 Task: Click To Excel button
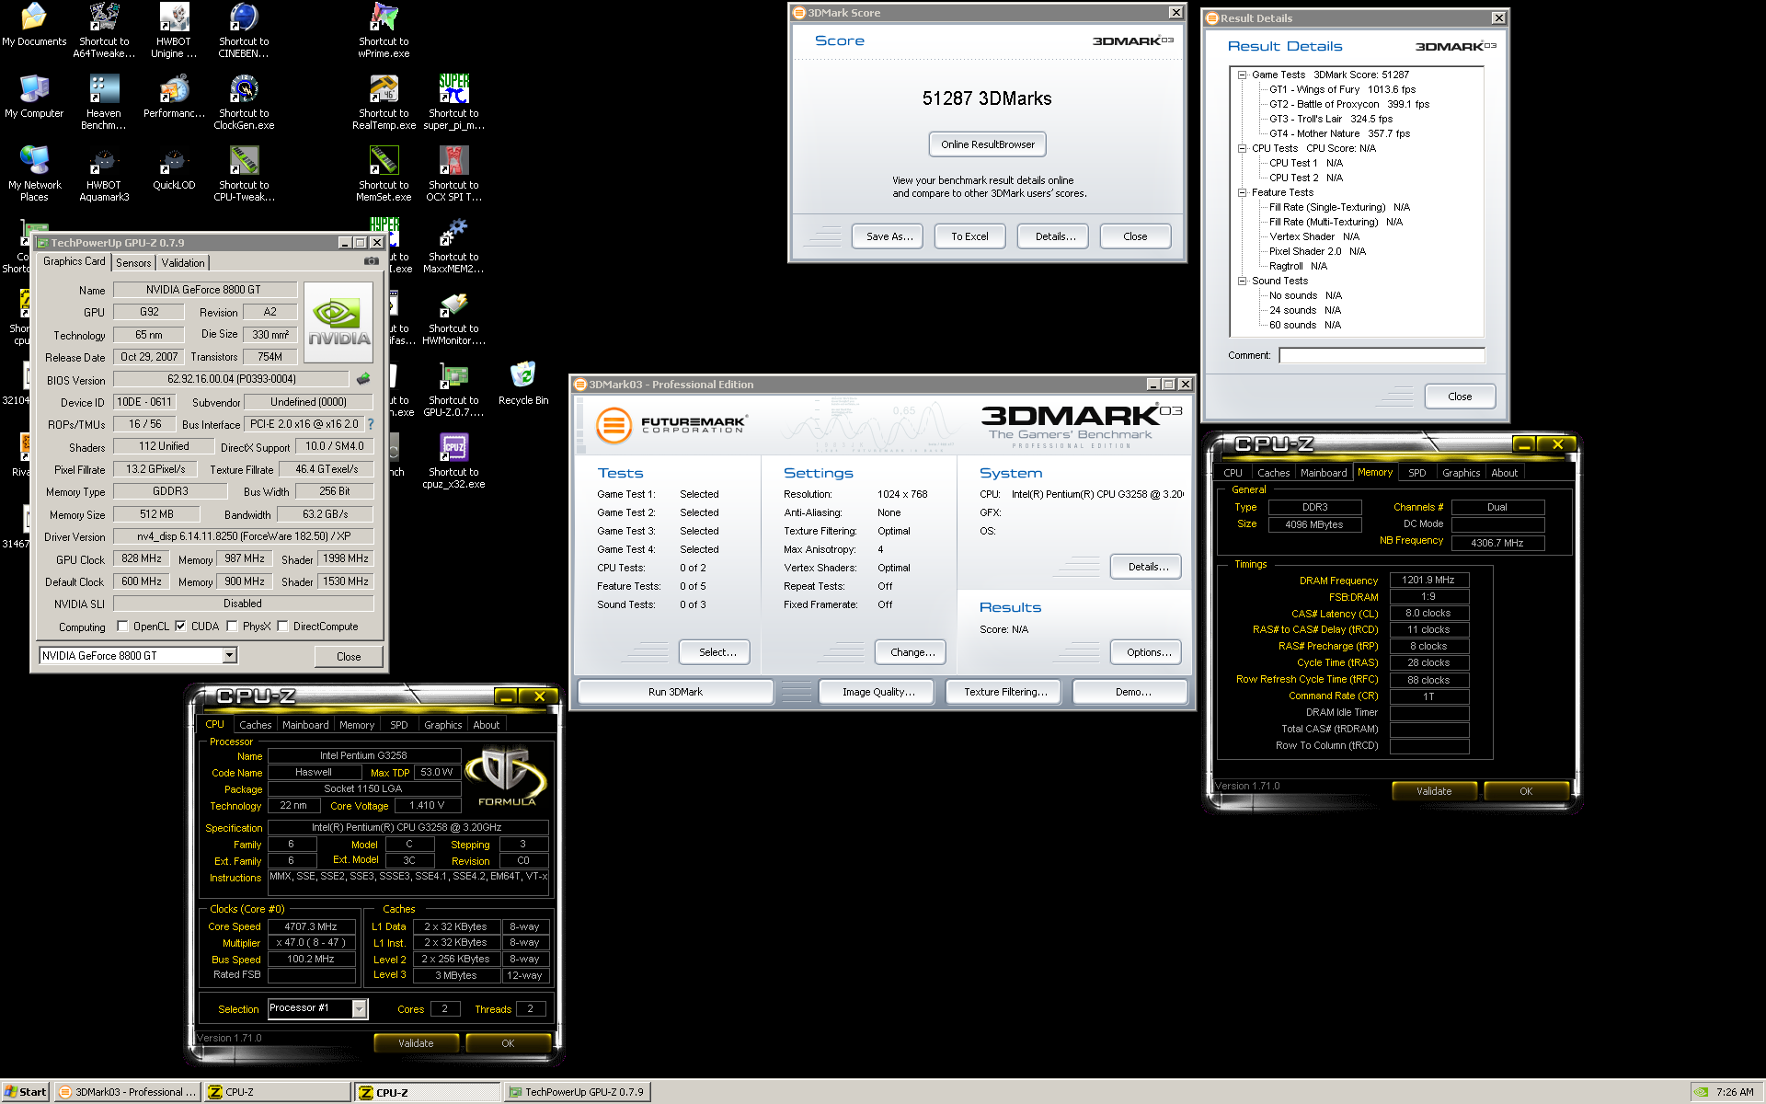(x=969, y=236)
